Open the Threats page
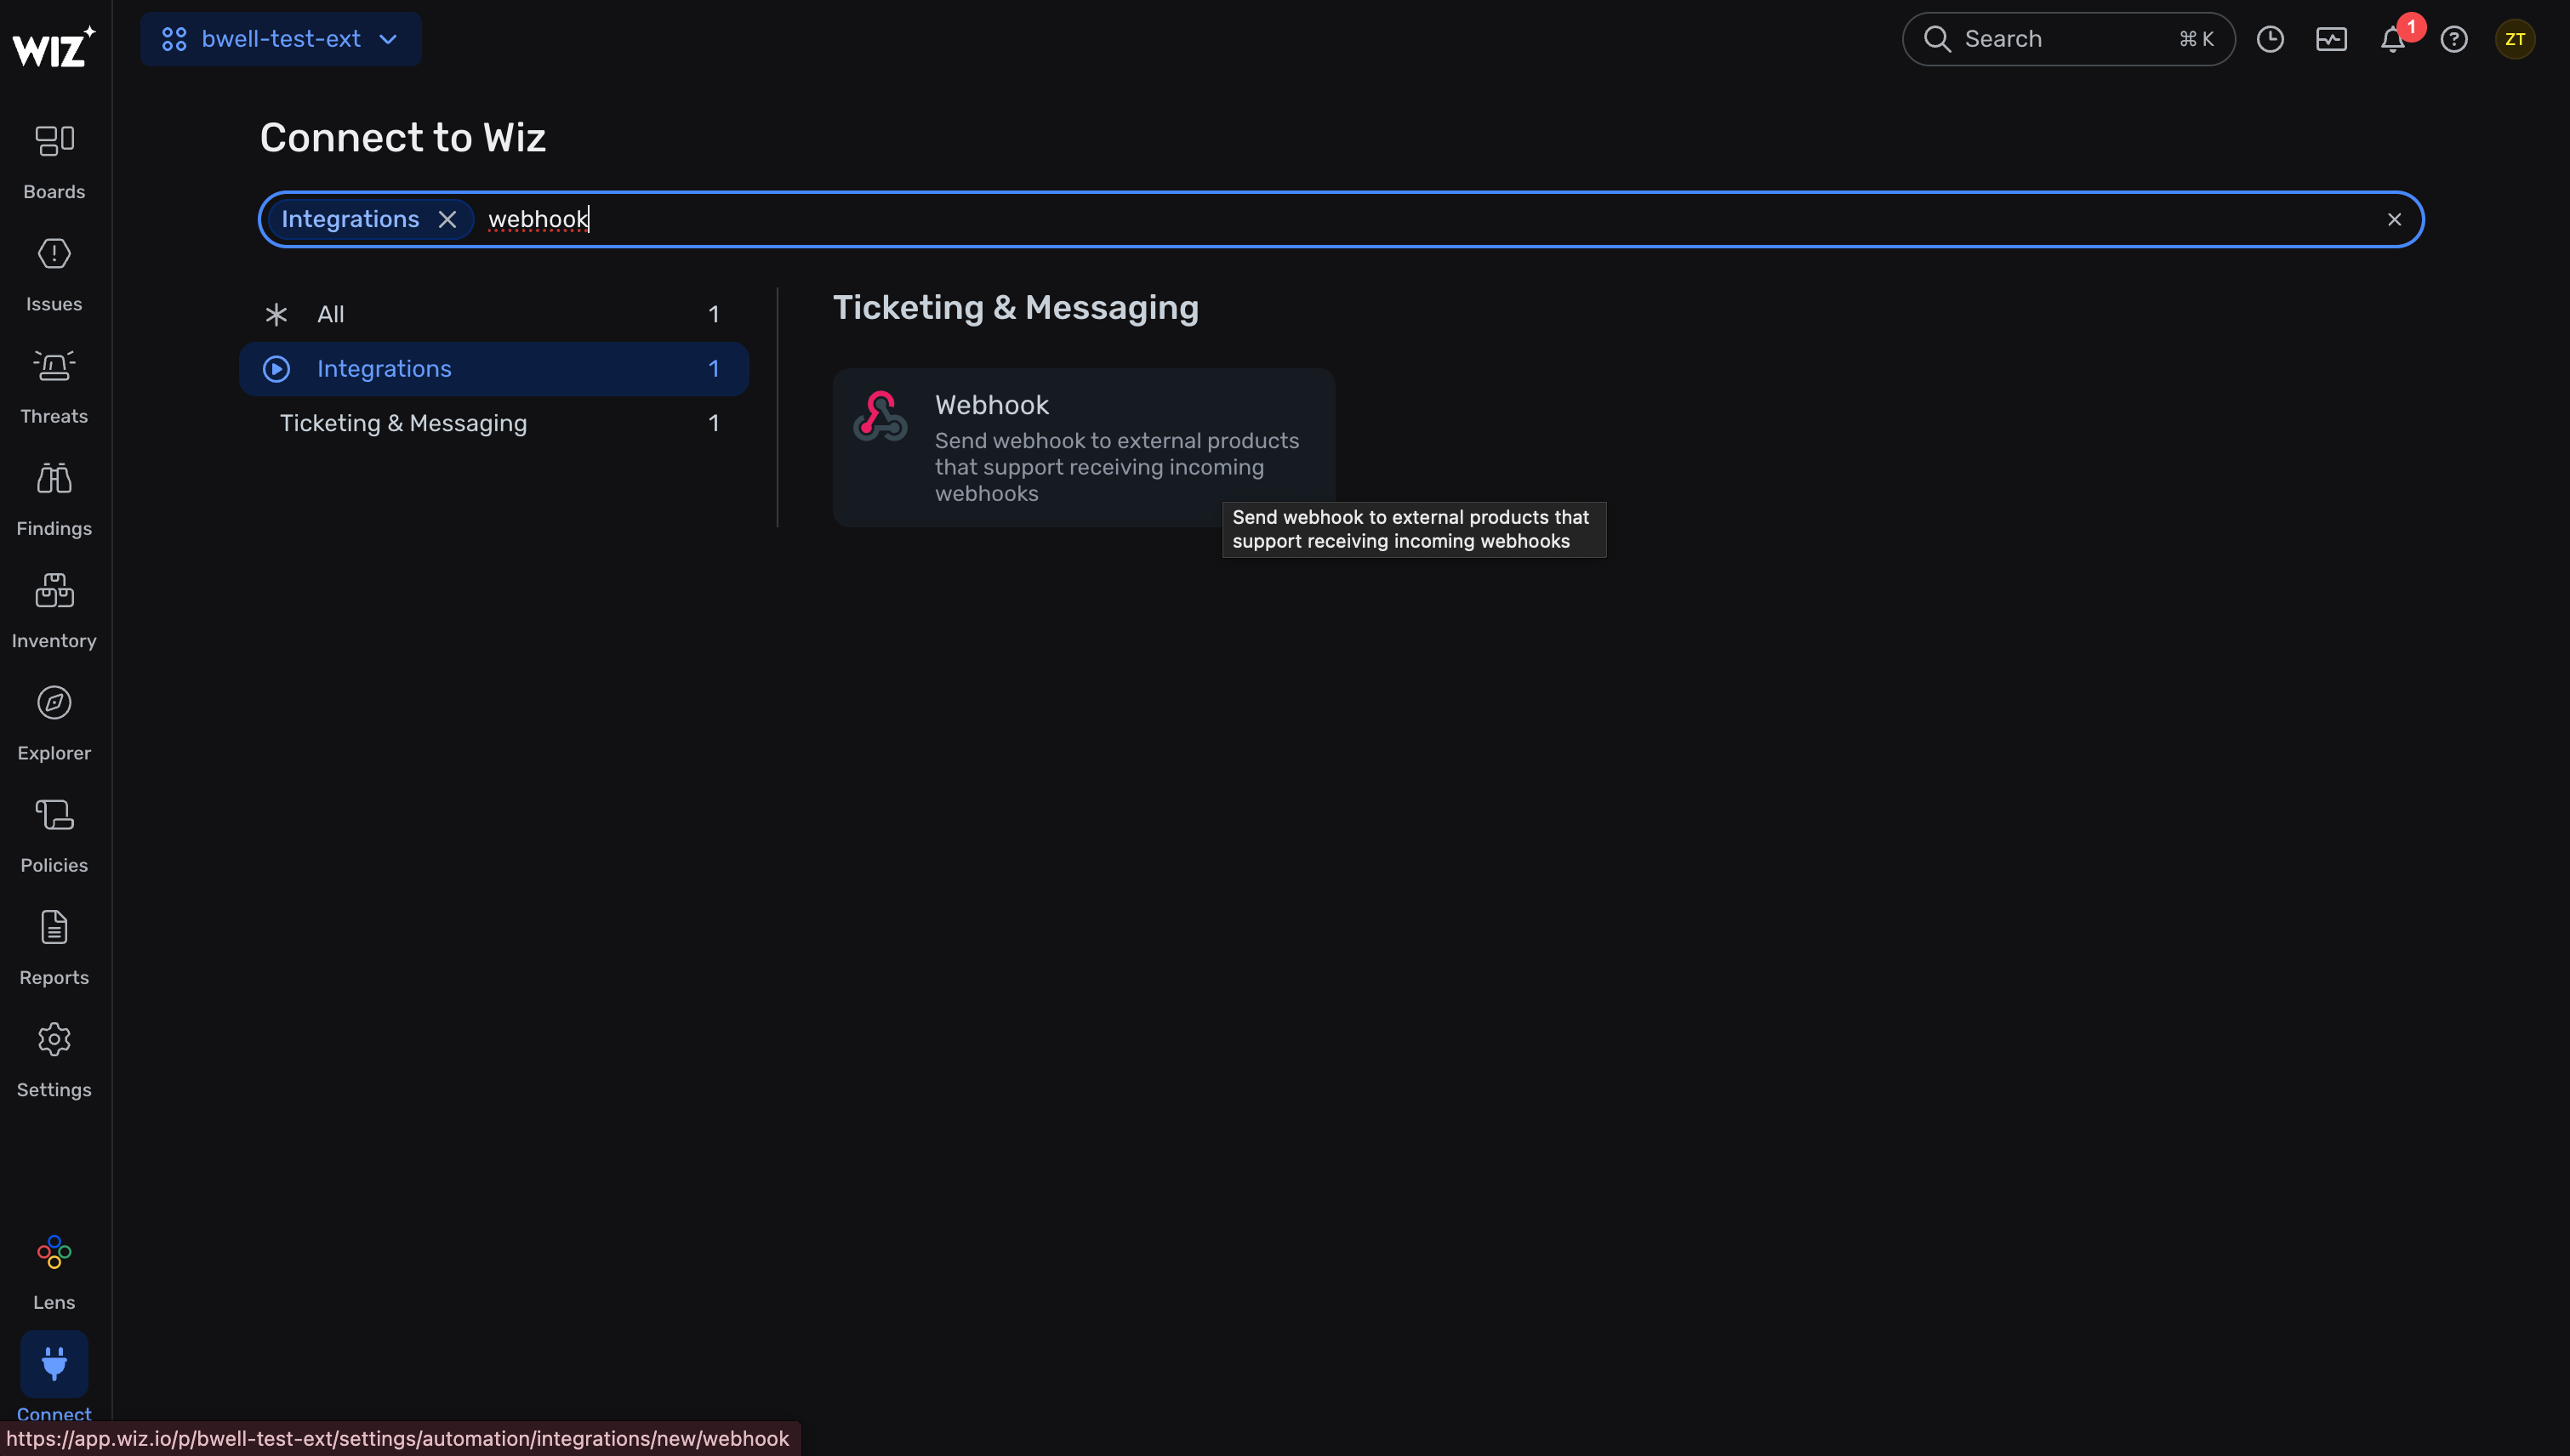Screen dimensions: 2570x1456 pyautogui.click(x=54, y=386)
